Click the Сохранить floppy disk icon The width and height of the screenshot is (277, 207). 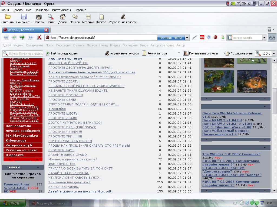[24, 17]
